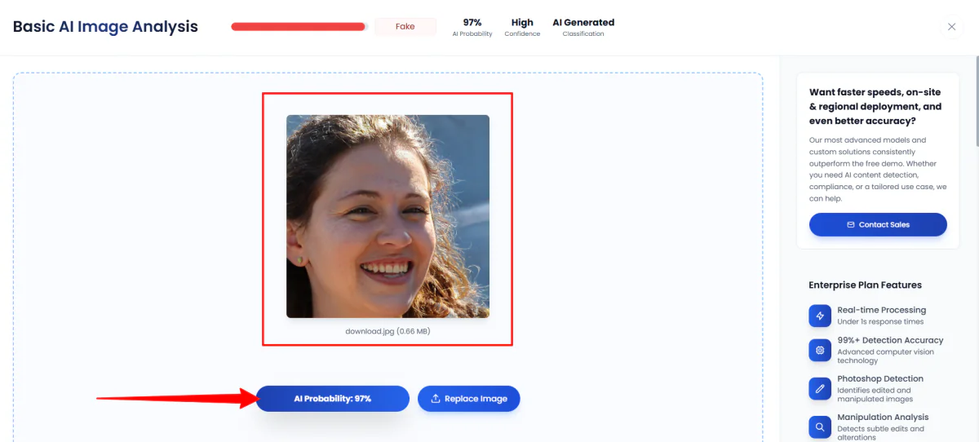Click the upload icon in Replace Image
Screen dimensions: 979x442
[436, 399]
